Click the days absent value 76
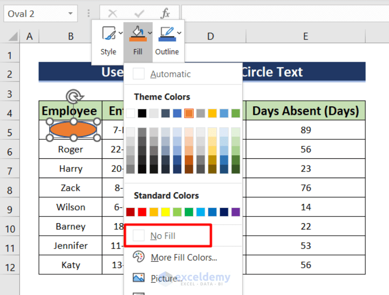 point(305,188)
